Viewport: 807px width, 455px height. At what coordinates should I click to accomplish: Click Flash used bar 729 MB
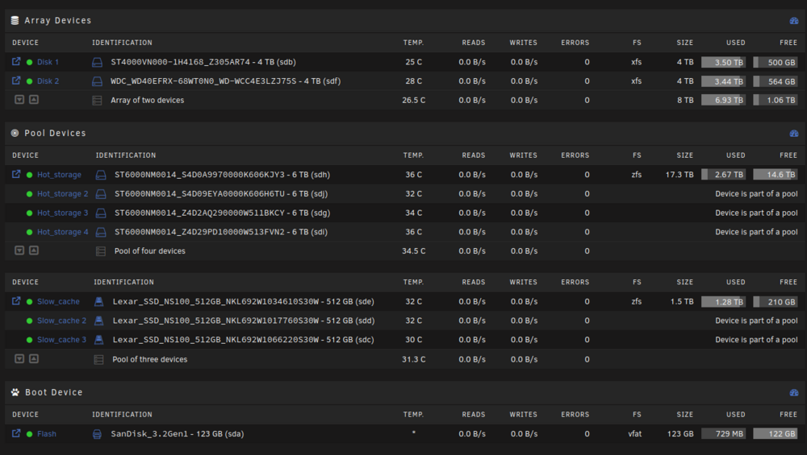click(x=723, y=434)
